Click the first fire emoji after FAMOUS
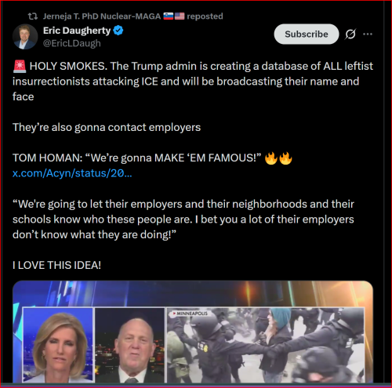The height and width of the screenshot is (388, 392). pos(271,158)
